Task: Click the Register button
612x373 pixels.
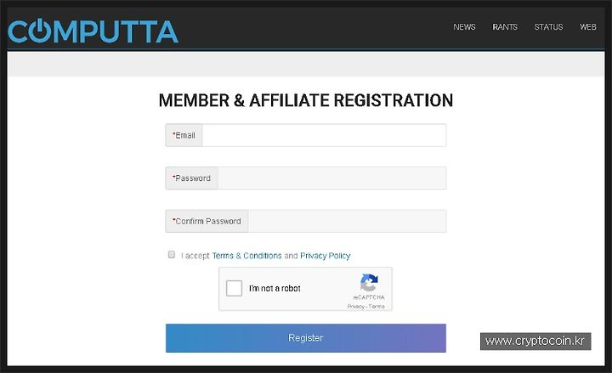Action: 306,338
